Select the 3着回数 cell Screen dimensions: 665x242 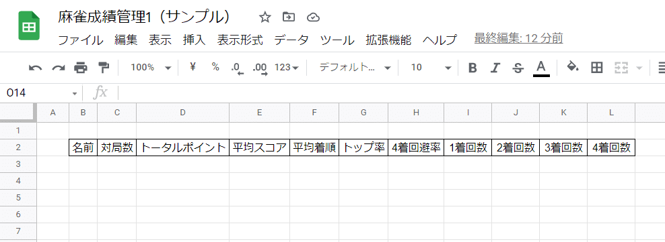563,147
